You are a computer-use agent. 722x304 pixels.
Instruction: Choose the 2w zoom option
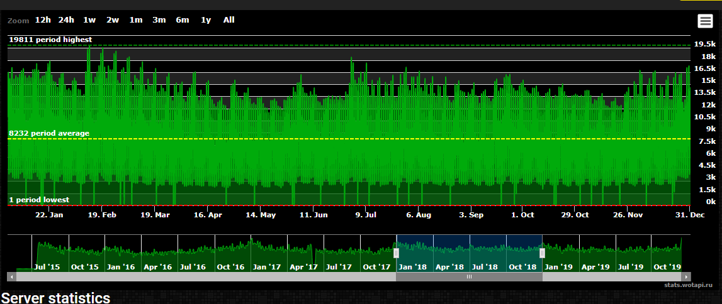point(113,20)
